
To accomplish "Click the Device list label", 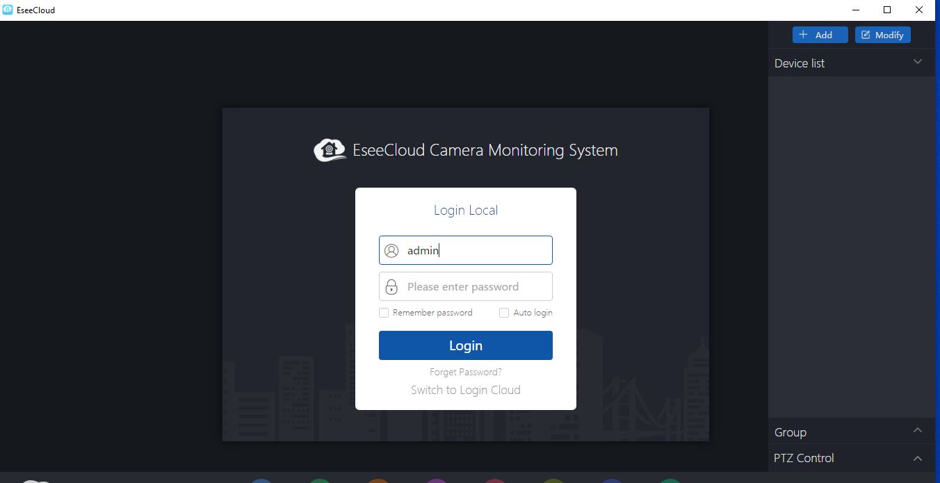I will [x=800, y=63].
